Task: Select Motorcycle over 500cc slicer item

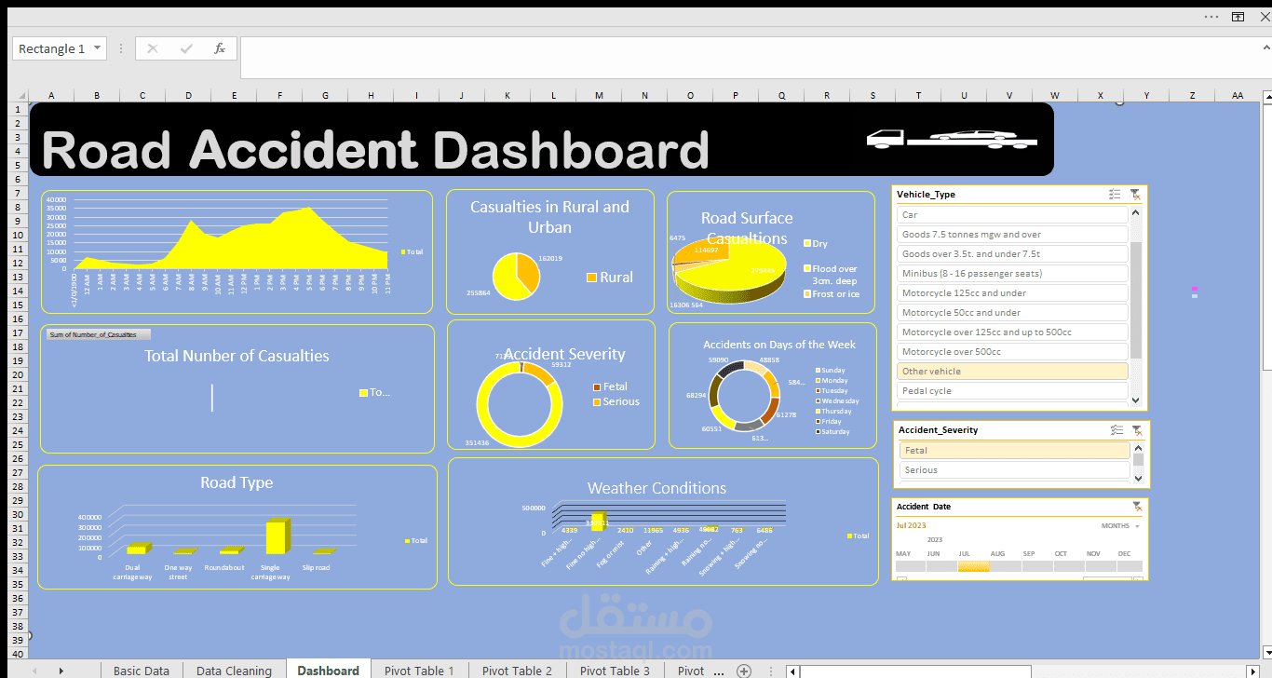Action: click(1012, 351)
